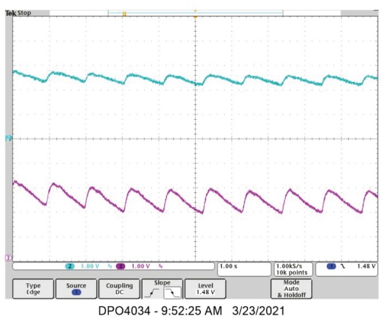Screen dimensions: 383x318
Task: Open the trigger Type Edge menu
Action: (33, 289)
